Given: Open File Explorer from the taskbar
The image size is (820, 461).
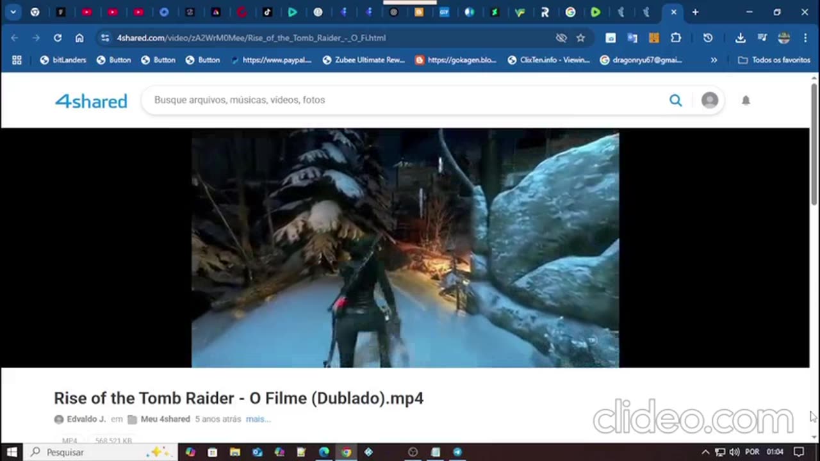Looking at the screenshot, I should [234, 452].
